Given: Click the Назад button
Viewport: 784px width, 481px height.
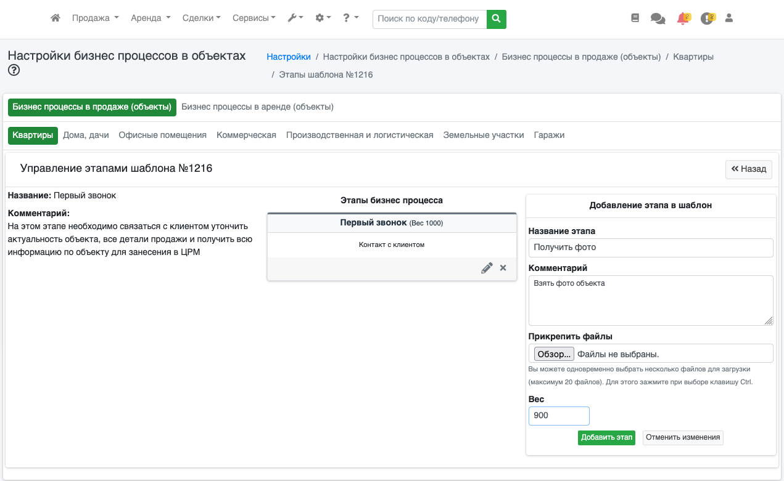Looking at the screenshot, I should 748,169.
